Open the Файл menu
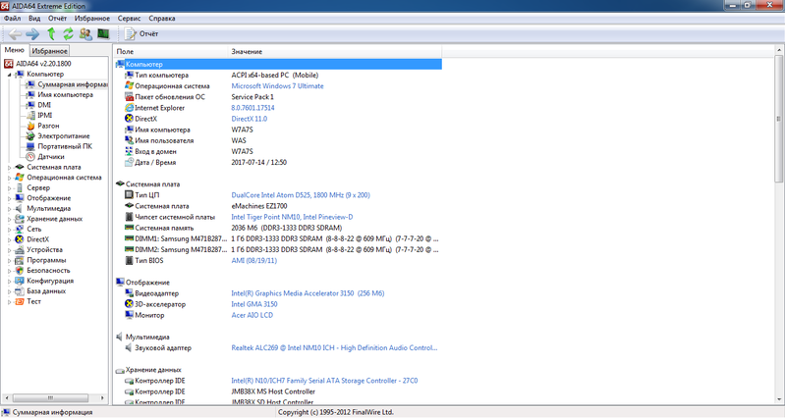Image resolution: width=785 pixels, height=418 pixels. [13, 19]
